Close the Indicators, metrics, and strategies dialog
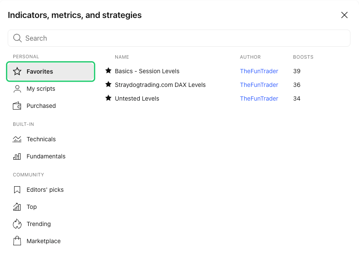Image resolution: width=359 pixels, height=253 pixels. (344, 15)
